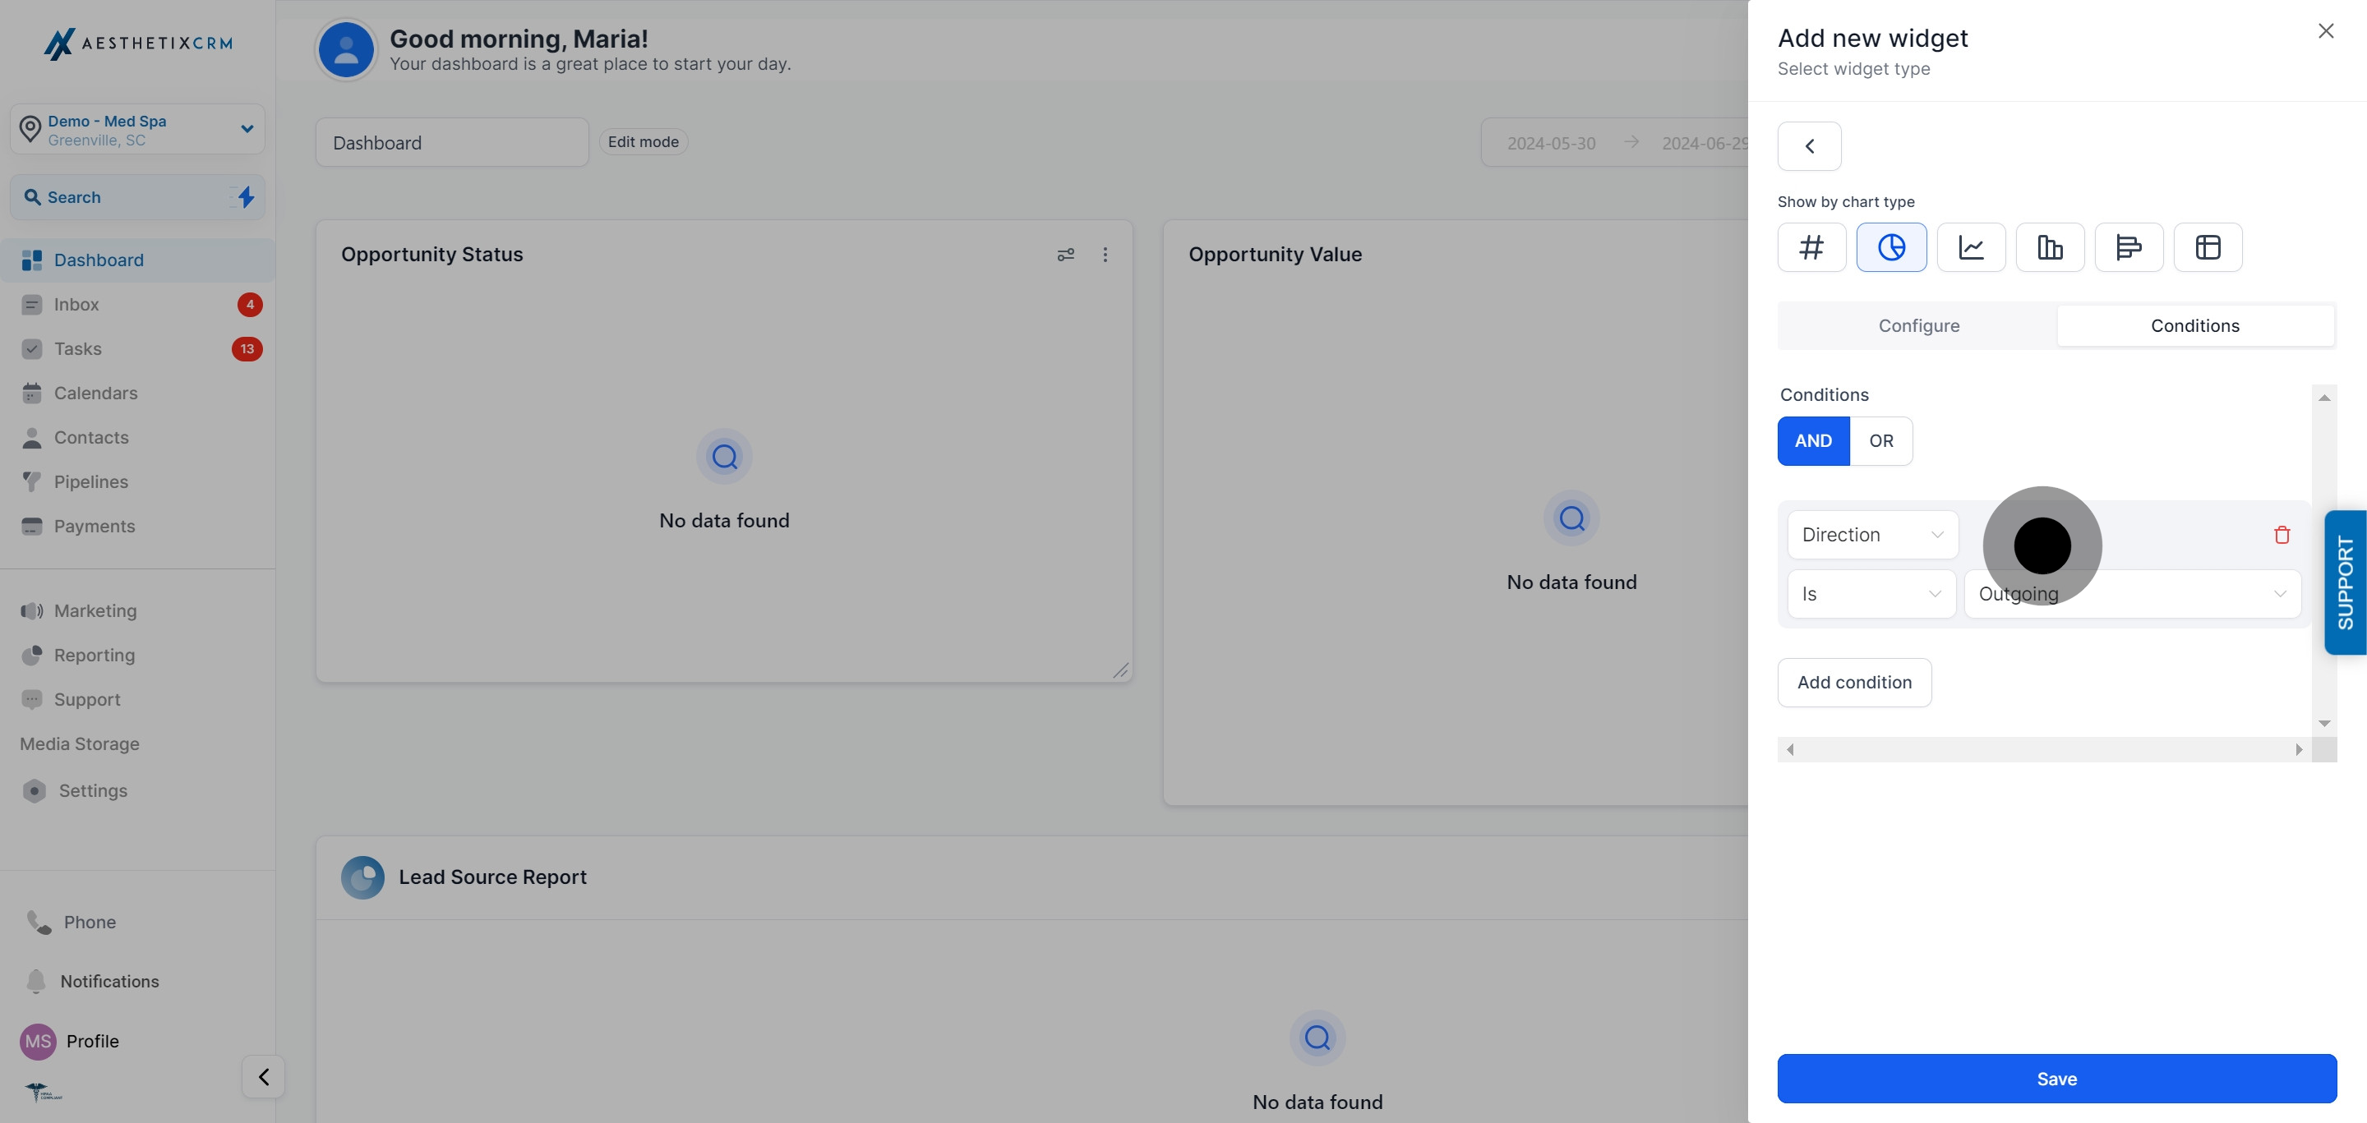
Task: Open the Outgoing value dropdown
Action: [x=2132, y=593]
